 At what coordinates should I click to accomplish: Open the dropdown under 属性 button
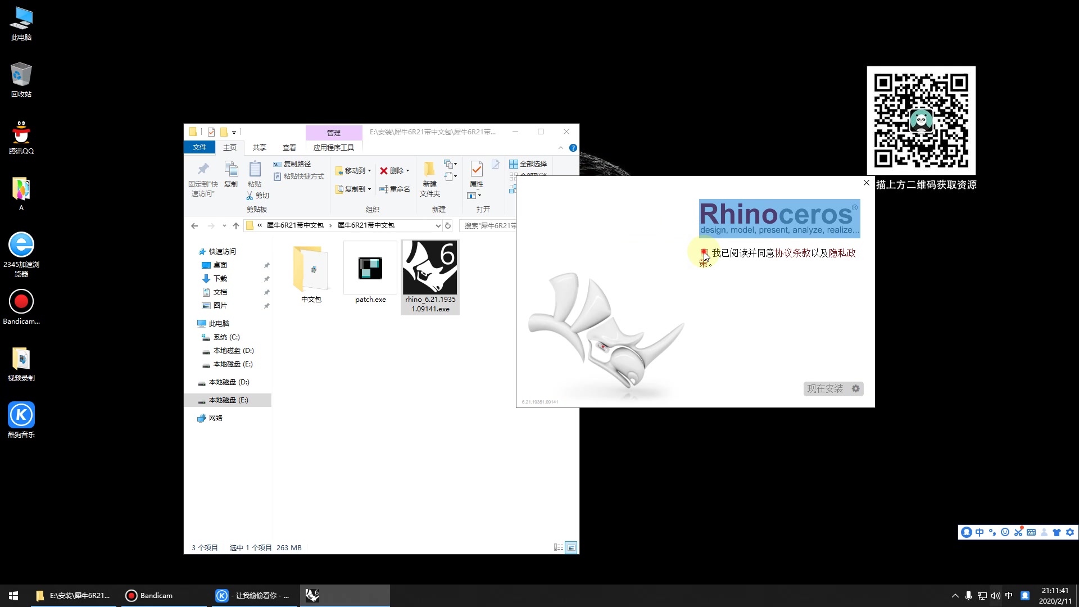pos(474,196)
